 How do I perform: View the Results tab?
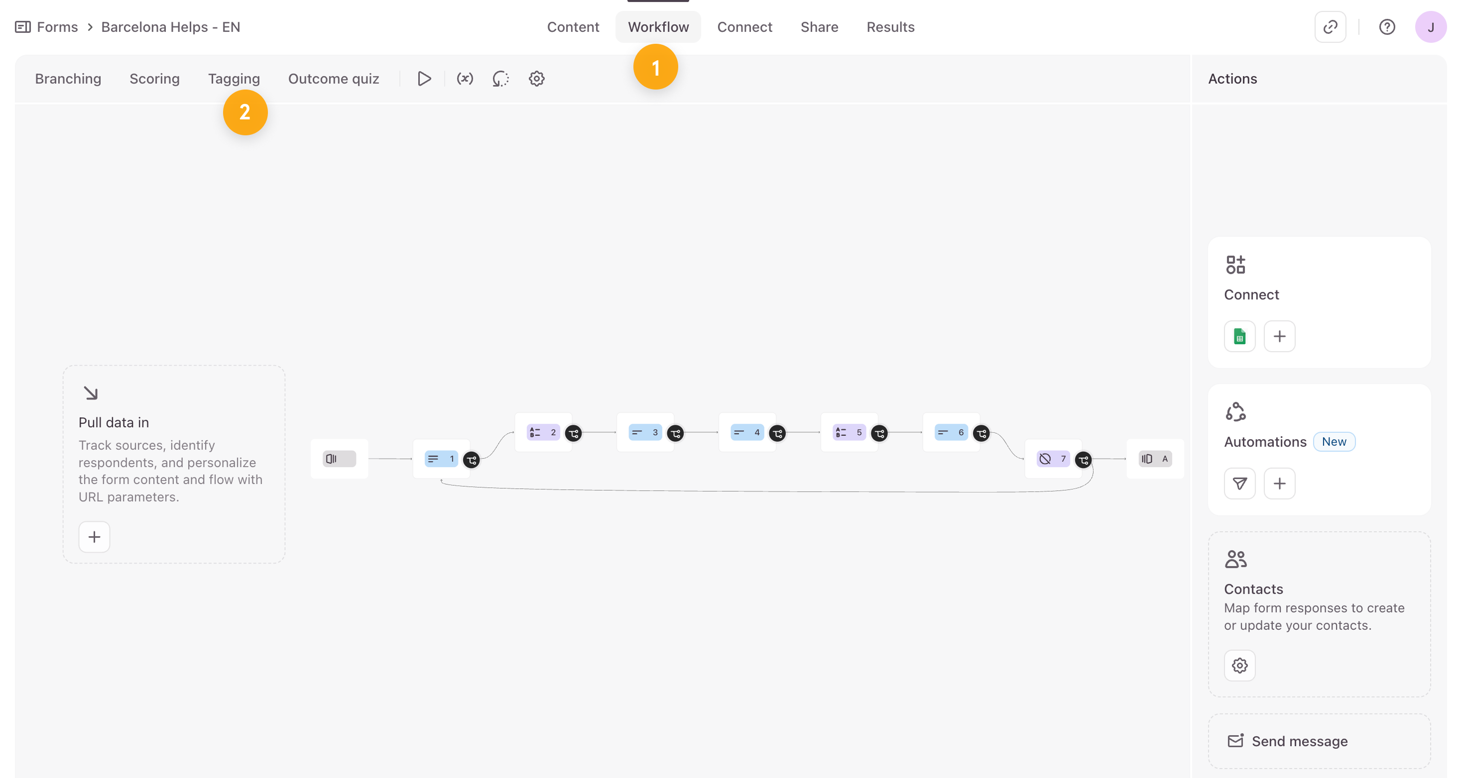(x=890, y=27)
